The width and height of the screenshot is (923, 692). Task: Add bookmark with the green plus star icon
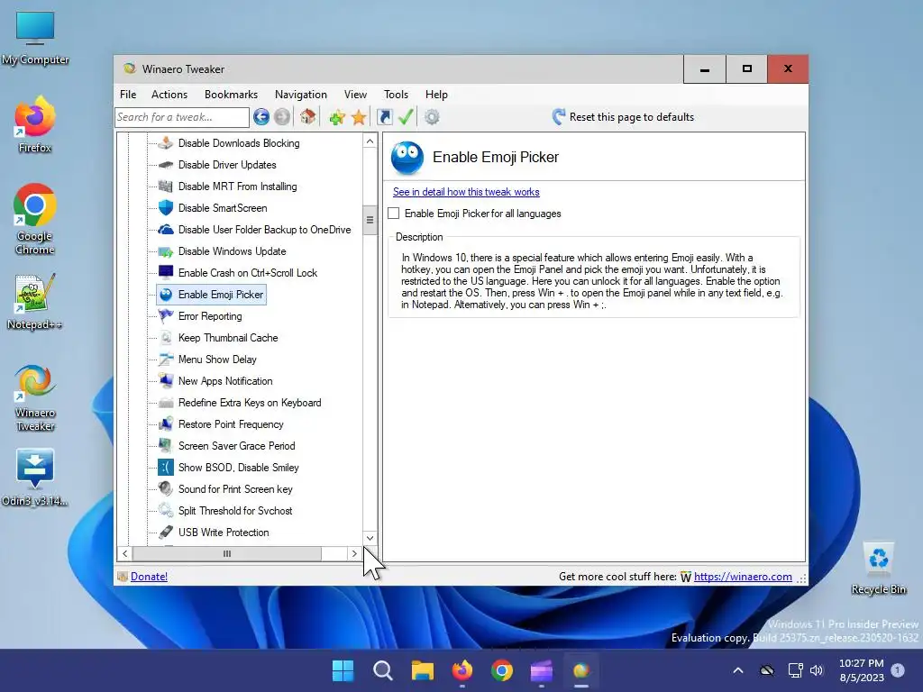point(337,117)
